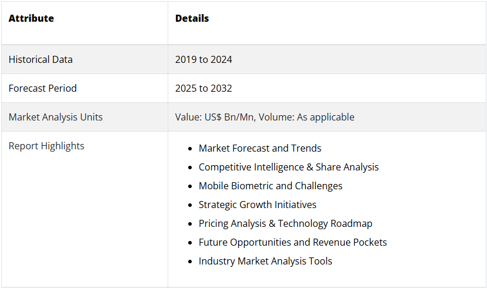Viewport: 487px width, 288px height.
Task: Click Future Opportunities and Revenue Pockets
Action: 292,242
